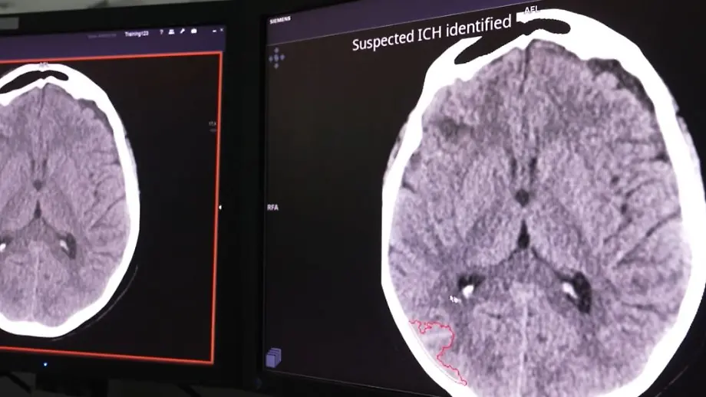The image size is (706, 397).
Task: Minimize the left viewer window
Action: [x=214, y=31]
